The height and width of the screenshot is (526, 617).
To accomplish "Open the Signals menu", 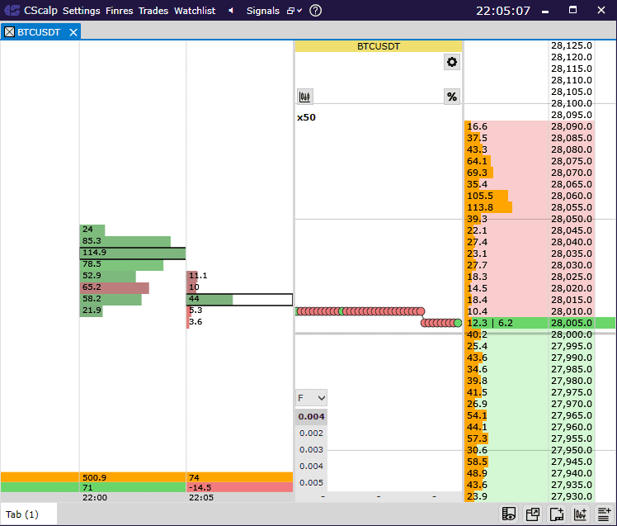I will 263,11.
